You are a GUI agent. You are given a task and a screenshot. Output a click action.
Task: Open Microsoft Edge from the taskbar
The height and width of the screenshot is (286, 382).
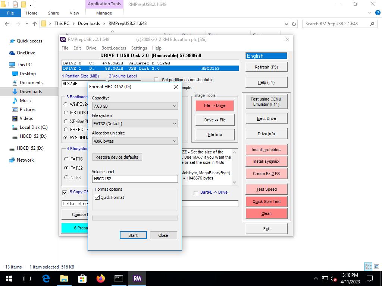(46, 279)
